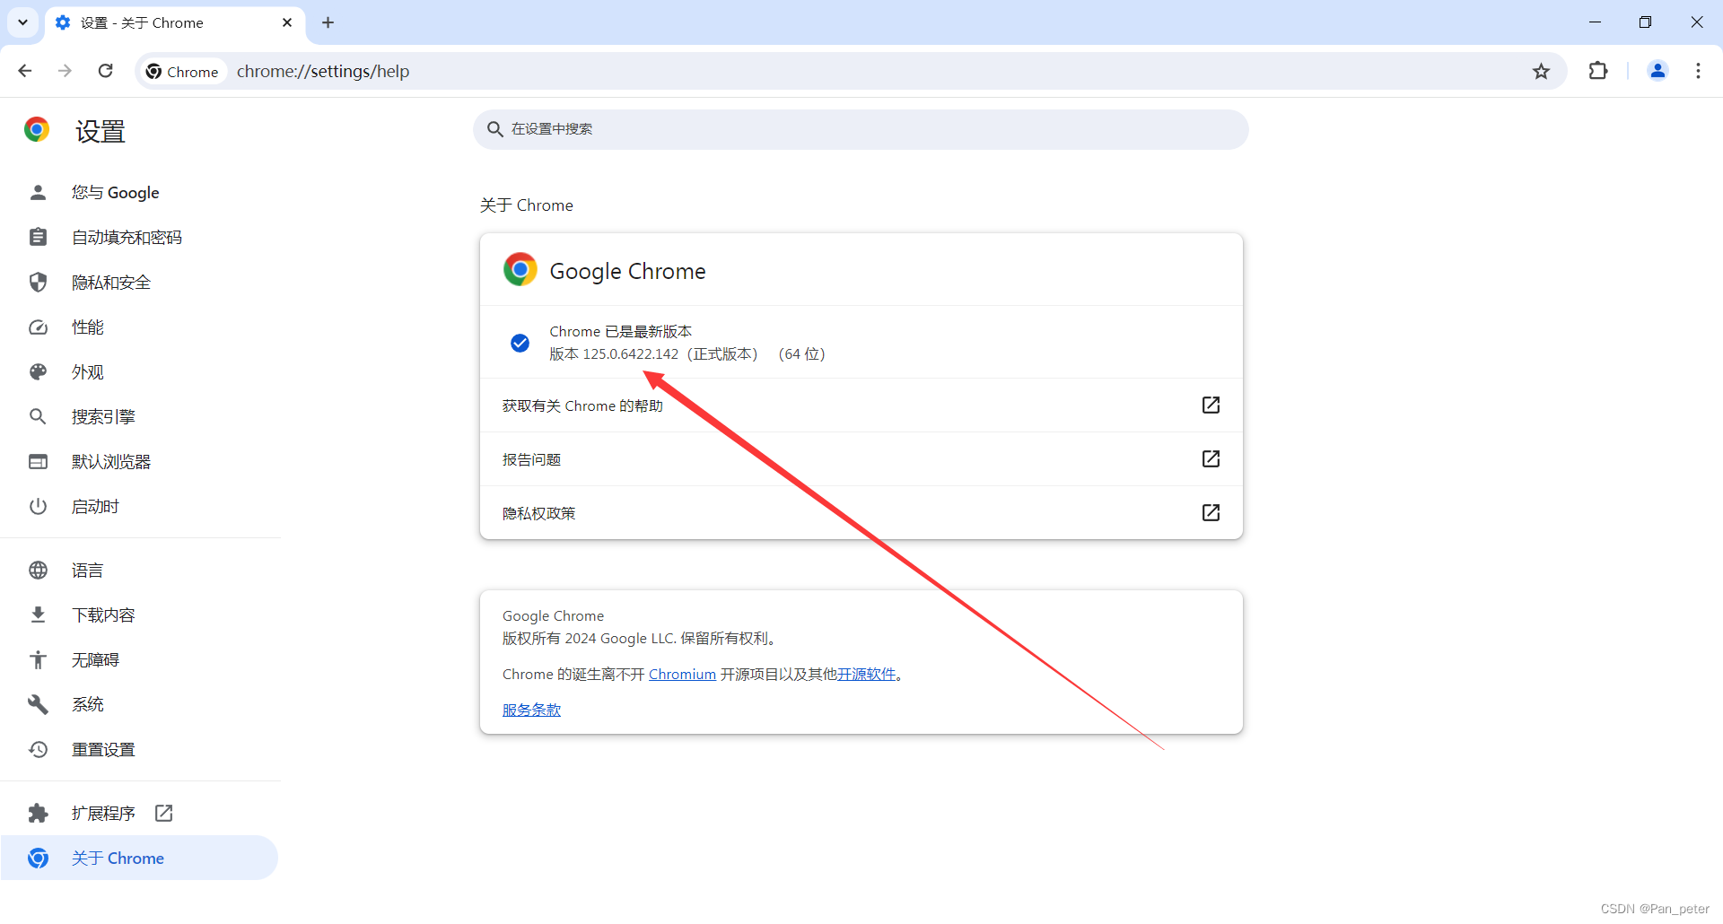
Task: Click version text 125.0.6422.142
Action: (631, 354)
